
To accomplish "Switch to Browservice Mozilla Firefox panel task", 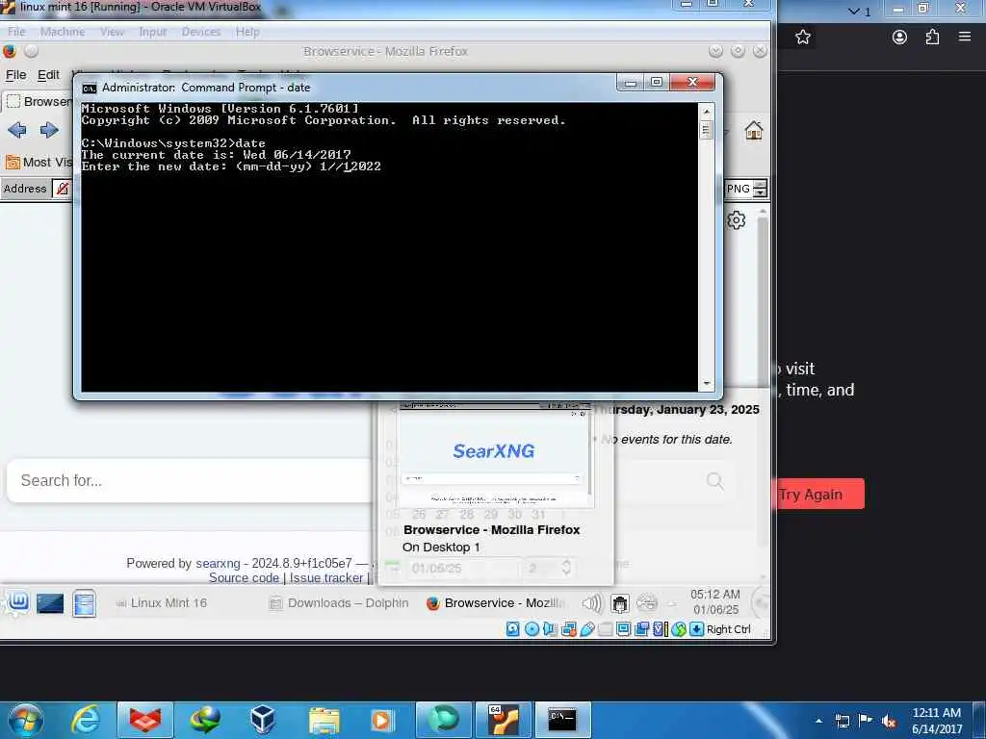I will tap(496, 603).
